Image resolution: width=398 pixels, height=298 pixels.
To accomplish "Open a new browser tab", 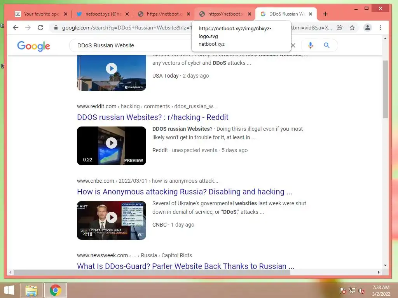I will point(325,14).
